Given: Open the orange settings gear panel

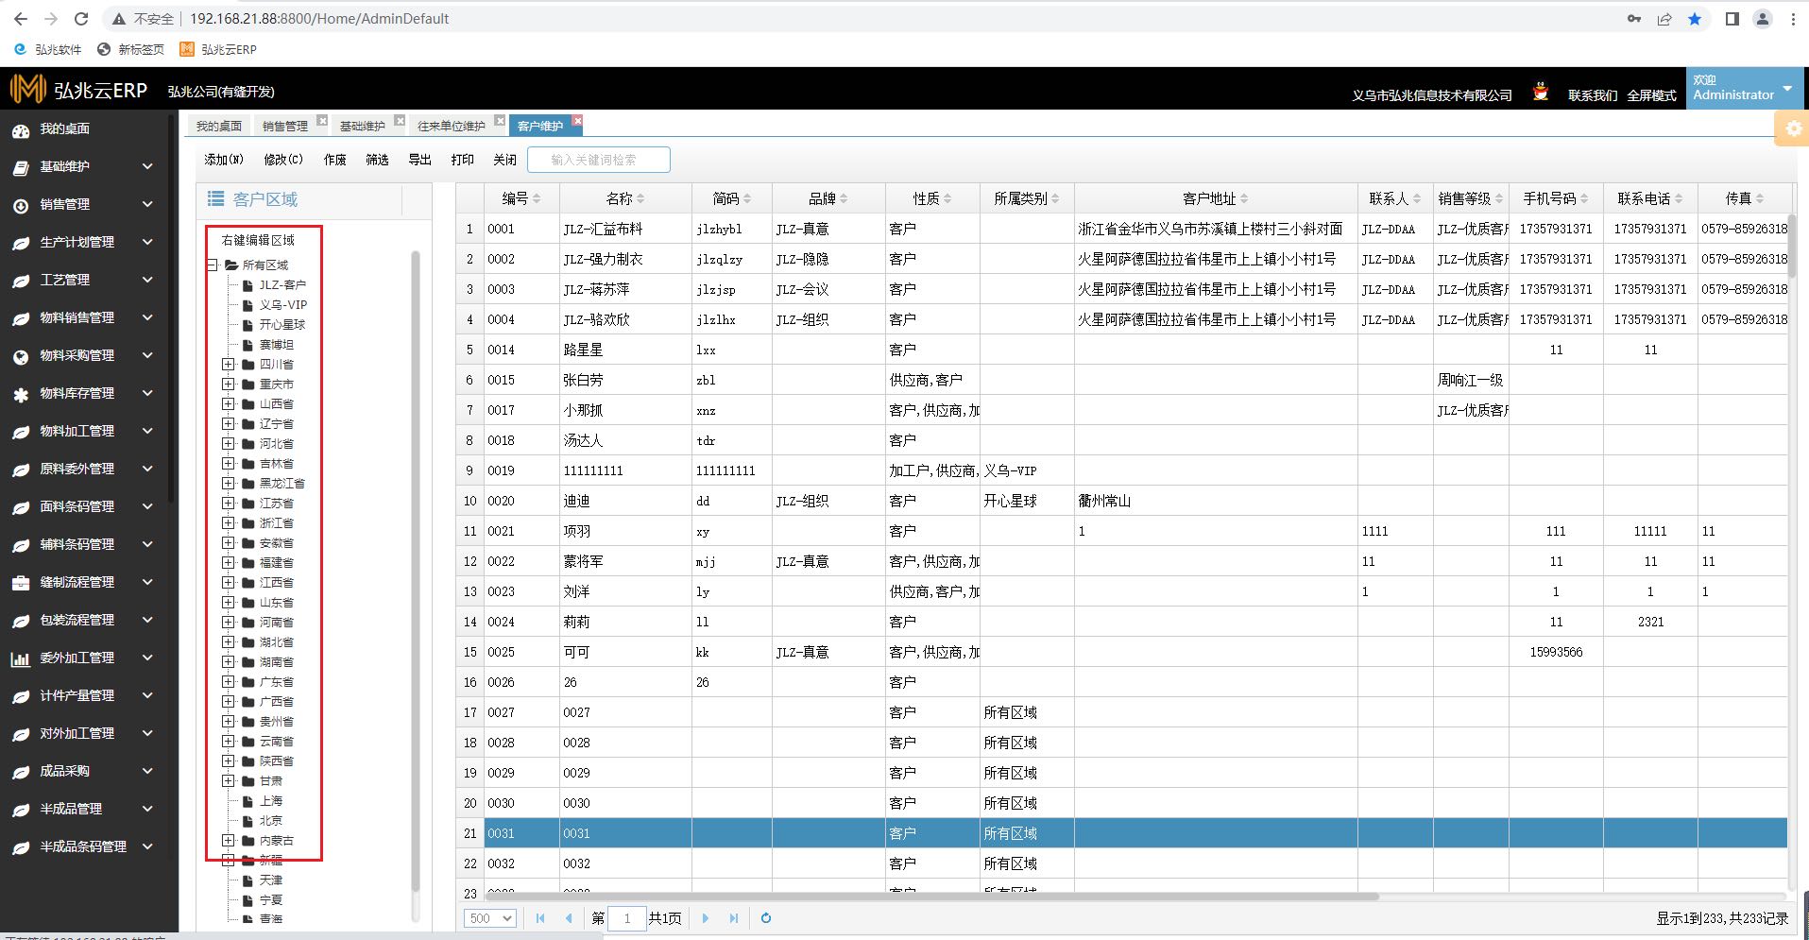Looking at the screenshot, I should (1792, 128).
